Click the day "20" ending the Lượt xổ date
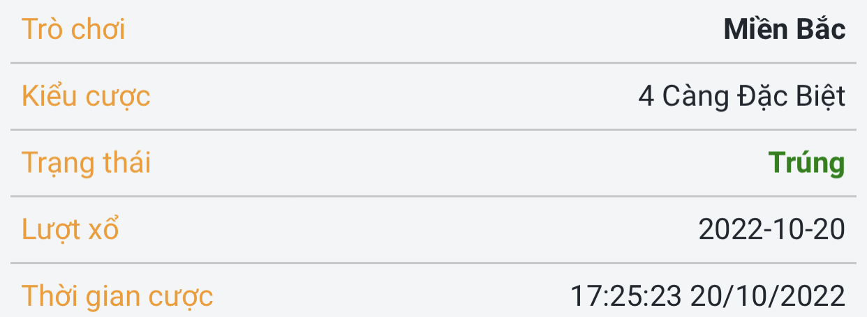 [x=830, y=229]
